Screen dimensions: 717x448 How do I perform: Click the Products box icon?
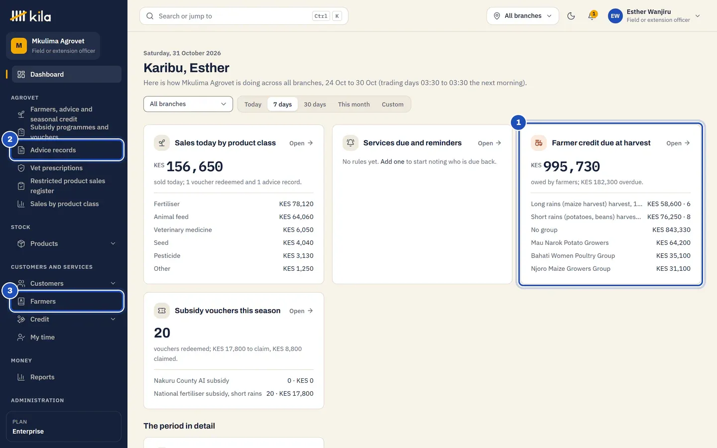(21, 243)
